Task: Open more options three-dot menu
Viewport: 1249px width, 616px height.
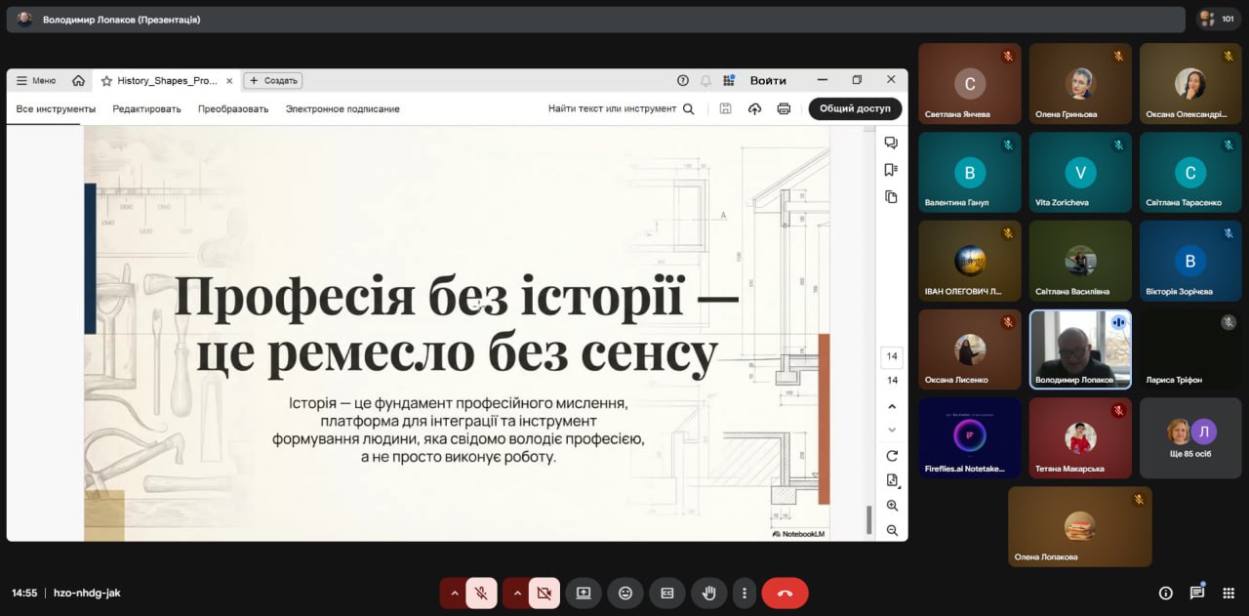Action: pos(745,593)
